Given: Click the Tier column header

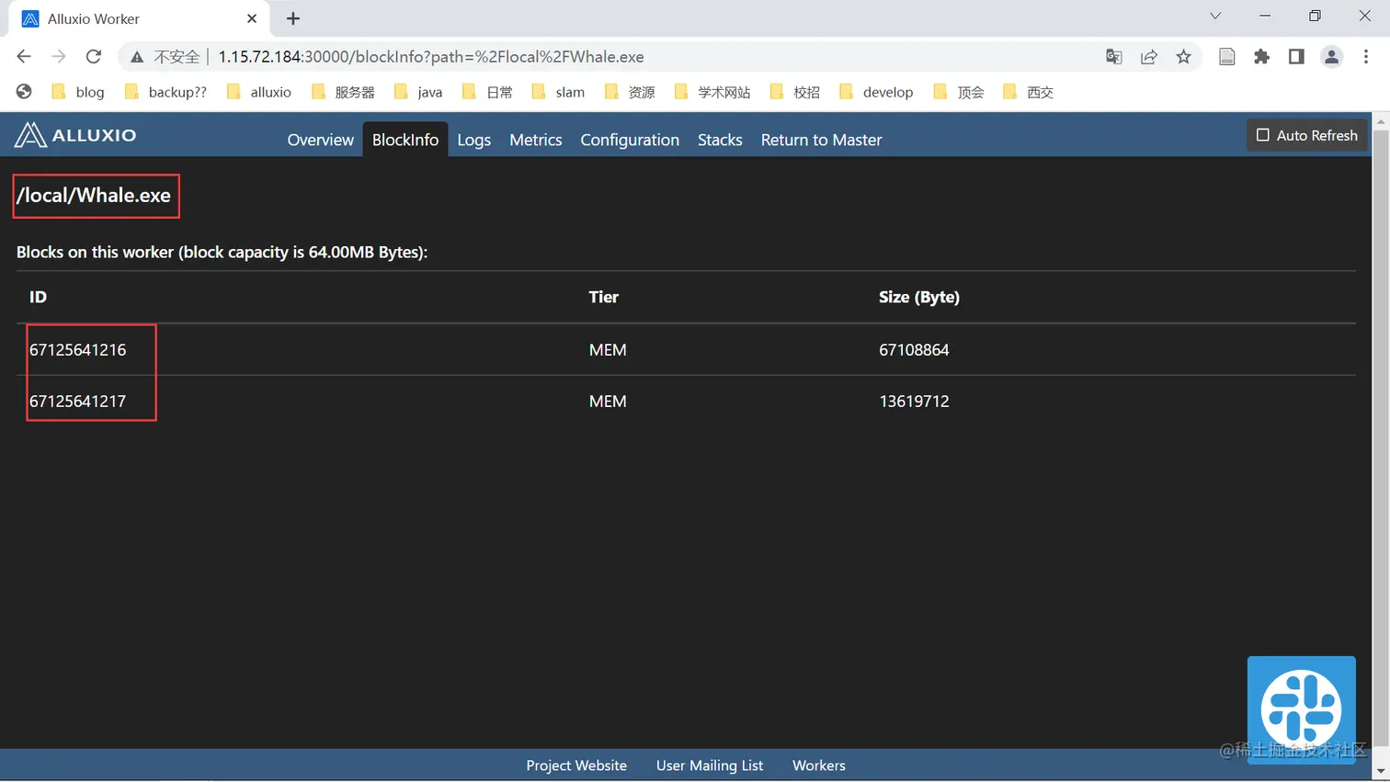Looking at the screenshot, I should tap(604, 297).
